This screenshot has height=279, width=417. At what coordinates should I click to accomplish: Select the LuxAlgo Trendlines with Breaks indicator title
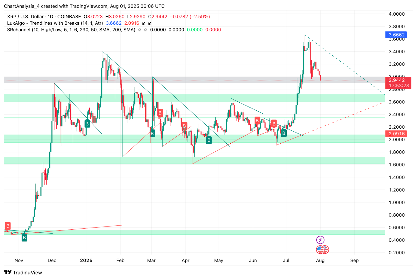tap(55, 23)
